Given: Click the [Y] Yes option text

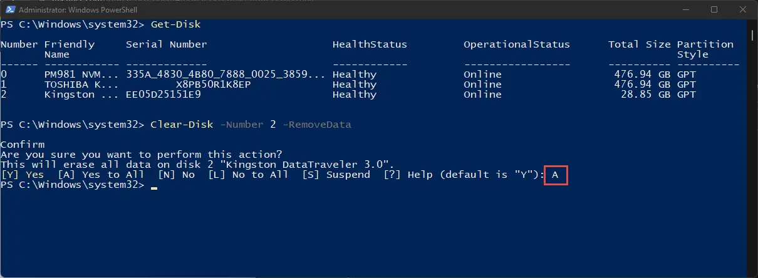Looking at the screenshot, I should pyautogui.click(x=23, y=175).
